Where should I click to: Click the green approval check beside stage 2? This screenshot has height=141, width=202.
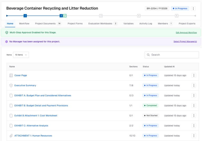coord(65,16)
